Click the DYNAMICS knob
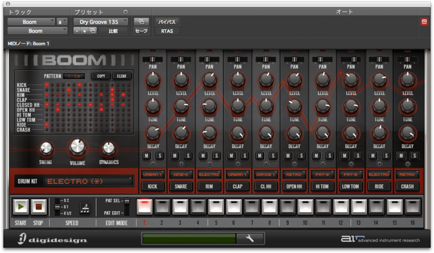The width and height of the screenshot is (434, 253). [x=109, y=149]
